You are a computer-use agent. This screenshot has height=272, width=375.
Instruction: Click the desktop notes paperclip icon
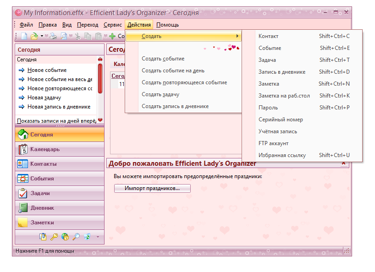pos(43,237)
